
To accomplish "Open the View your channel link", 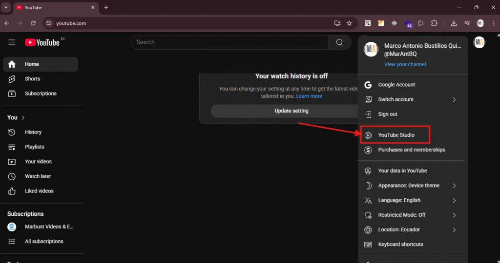I will pyautogui.click(x=405, y=64).
